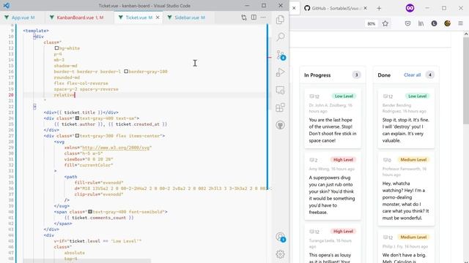The image size is (469, 263).
Task: Click Medium Level badge on Professor Farnsworth ticket
Action: point(413,159)
